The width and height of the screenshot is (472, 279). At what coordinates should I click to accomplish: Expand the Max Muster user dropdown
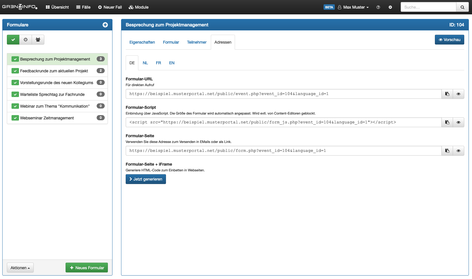pyautogui.click(x=353, y=7)
